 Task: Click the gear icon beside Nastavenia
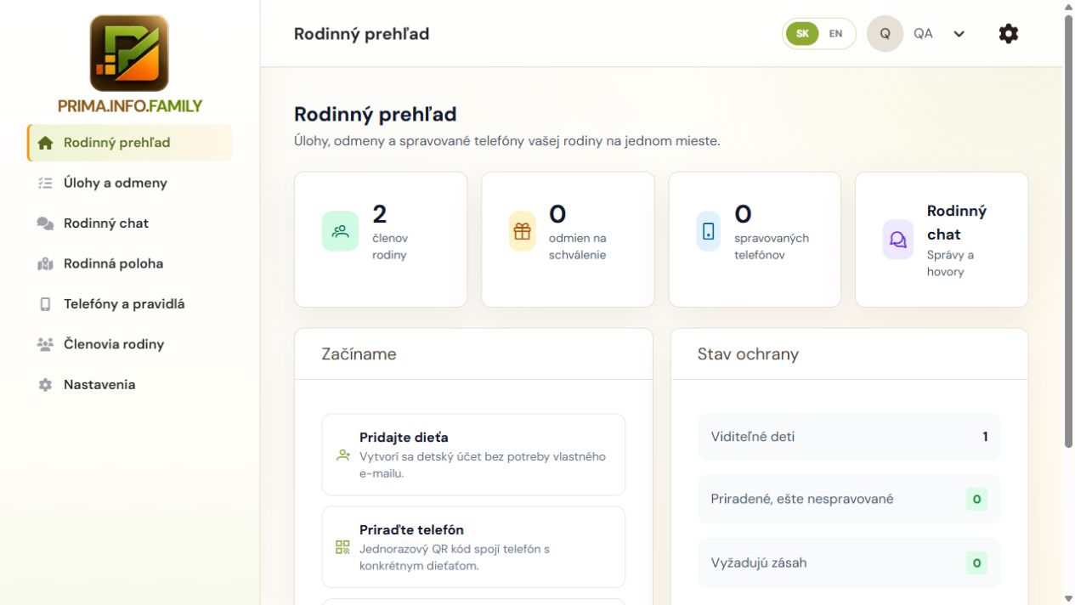point(45,385)
